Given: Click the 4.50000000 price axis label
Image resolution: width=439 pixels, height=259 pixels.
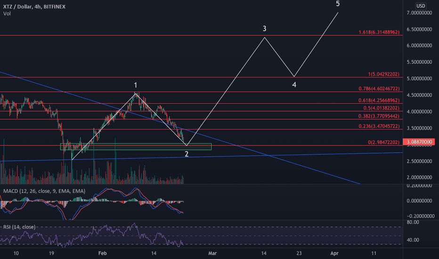Looking at the screenshot, I should click(419, 95).
